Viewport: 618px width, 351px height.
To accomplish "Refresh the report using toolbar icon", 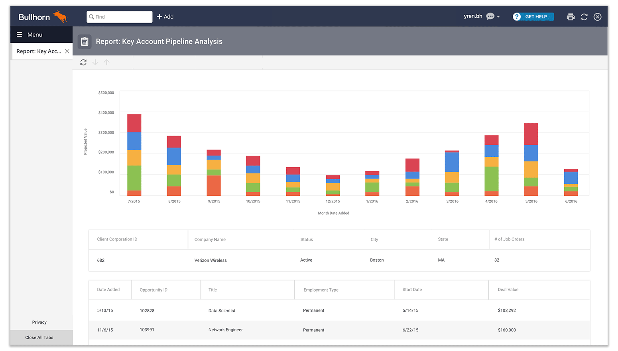I will coord(83,62).
